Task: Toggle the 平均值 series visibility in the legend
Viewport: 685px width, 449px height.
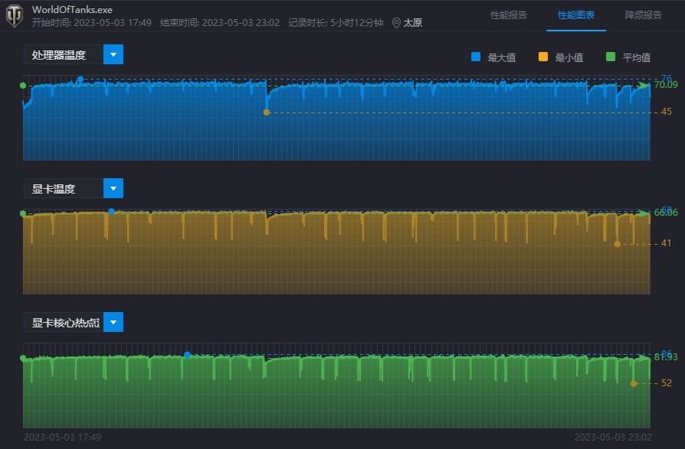Action: pyautogui.click(x=628, y=57)
